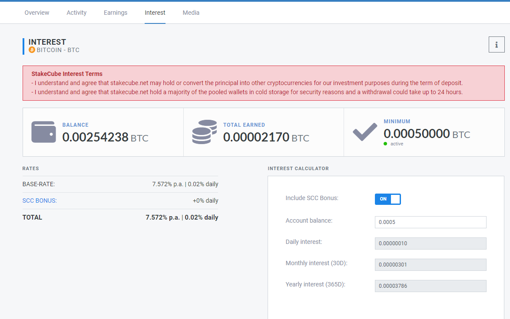Click the term about converting the principal
Screen dimensions: 510x319
247,83
